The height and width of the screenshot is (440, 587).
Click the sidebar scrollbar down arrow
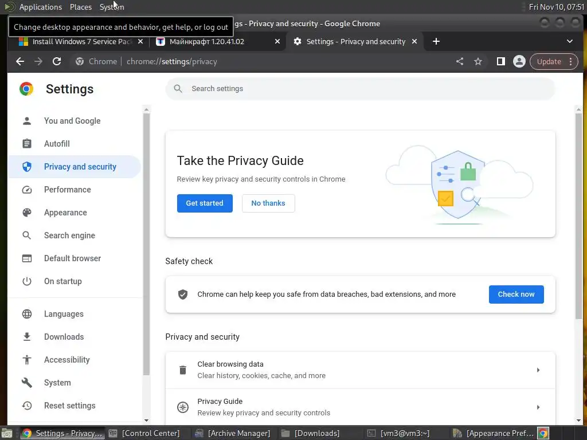click(146, 420)
